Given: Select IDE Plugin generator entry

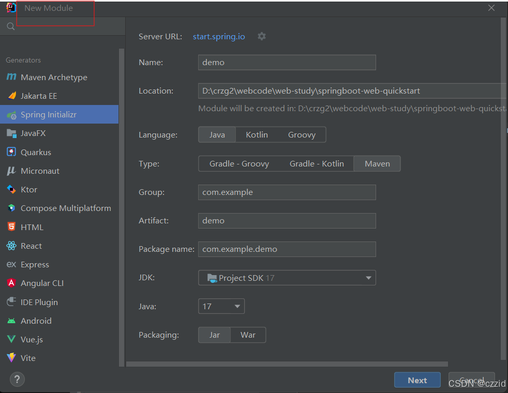Looking at the screenshot, I should tap(59, 302).
